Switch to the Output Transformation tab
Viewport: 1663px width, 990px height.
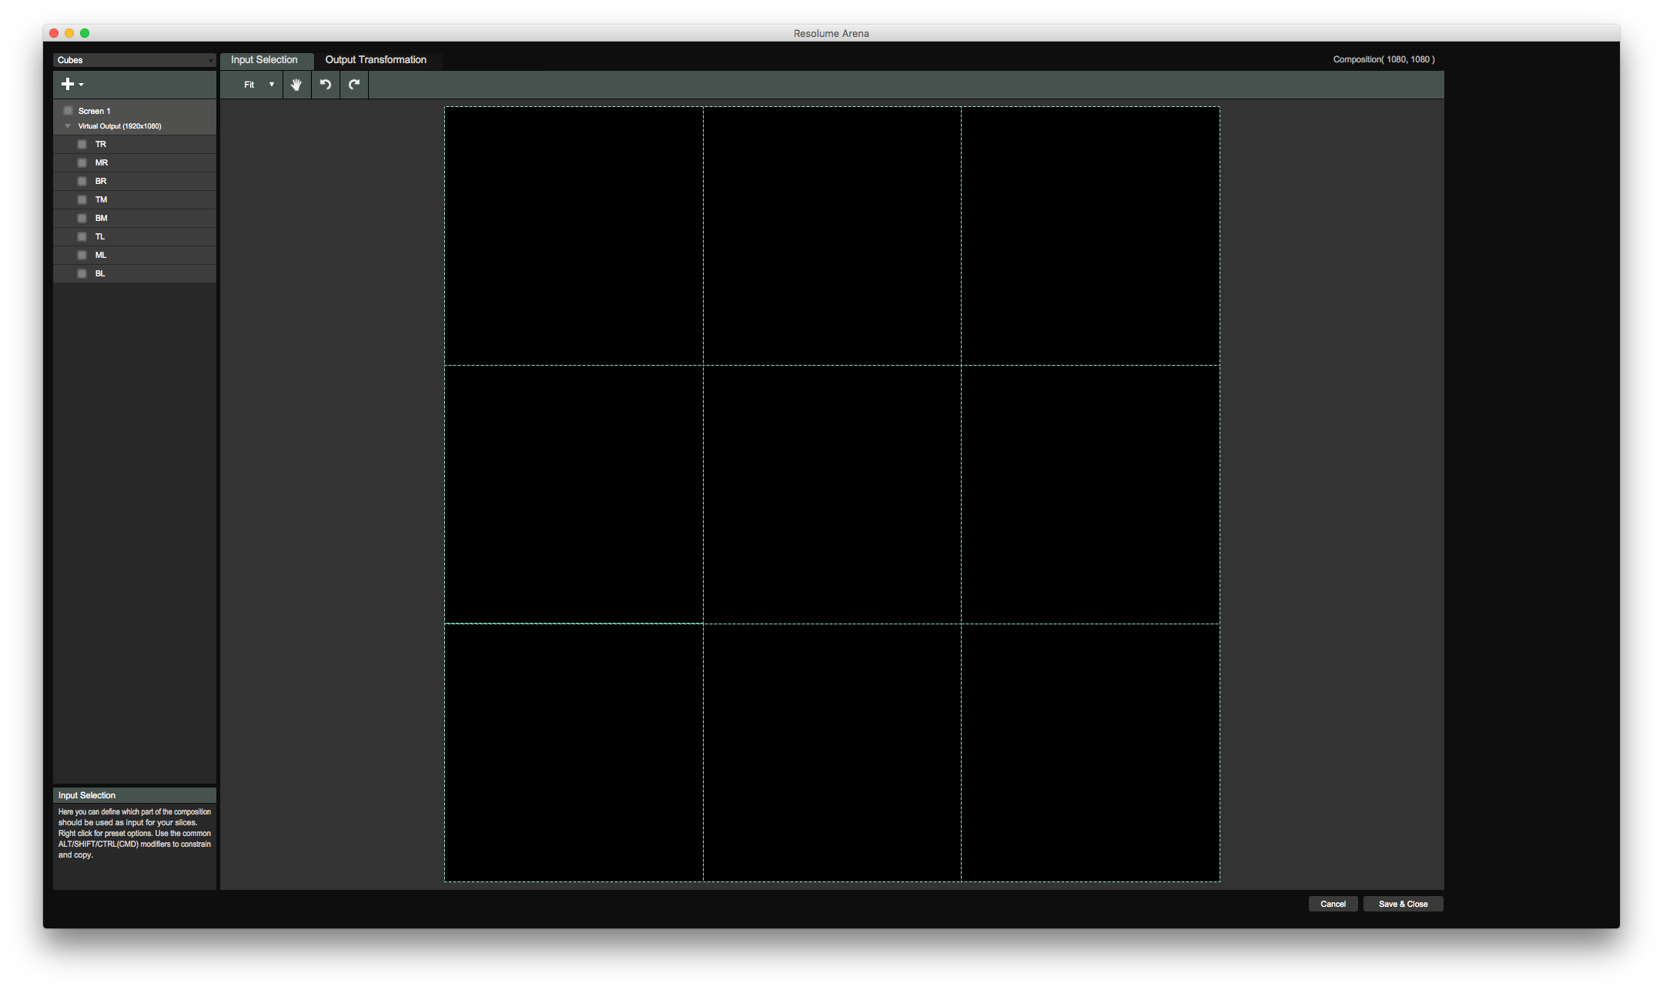376,60
